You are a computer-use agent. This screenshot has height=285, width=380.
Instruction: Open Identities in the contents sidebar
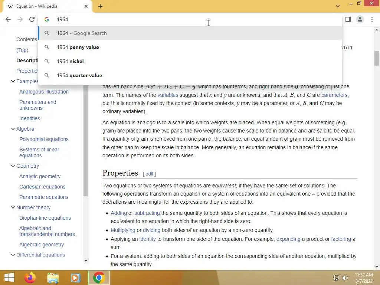point(30,118)
